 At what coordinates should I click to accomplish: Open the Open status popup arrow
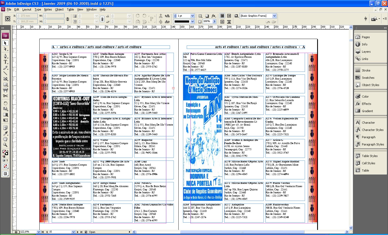(x=129, y=232)
